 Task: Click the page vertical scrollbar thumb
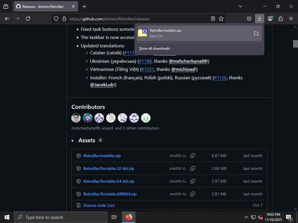tap(295, 44)
